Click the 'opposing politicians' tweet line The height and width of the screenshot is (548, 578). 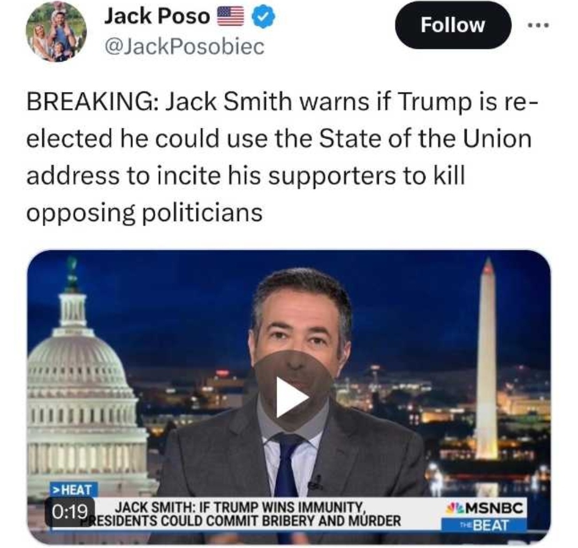click(x=144, y=213)
